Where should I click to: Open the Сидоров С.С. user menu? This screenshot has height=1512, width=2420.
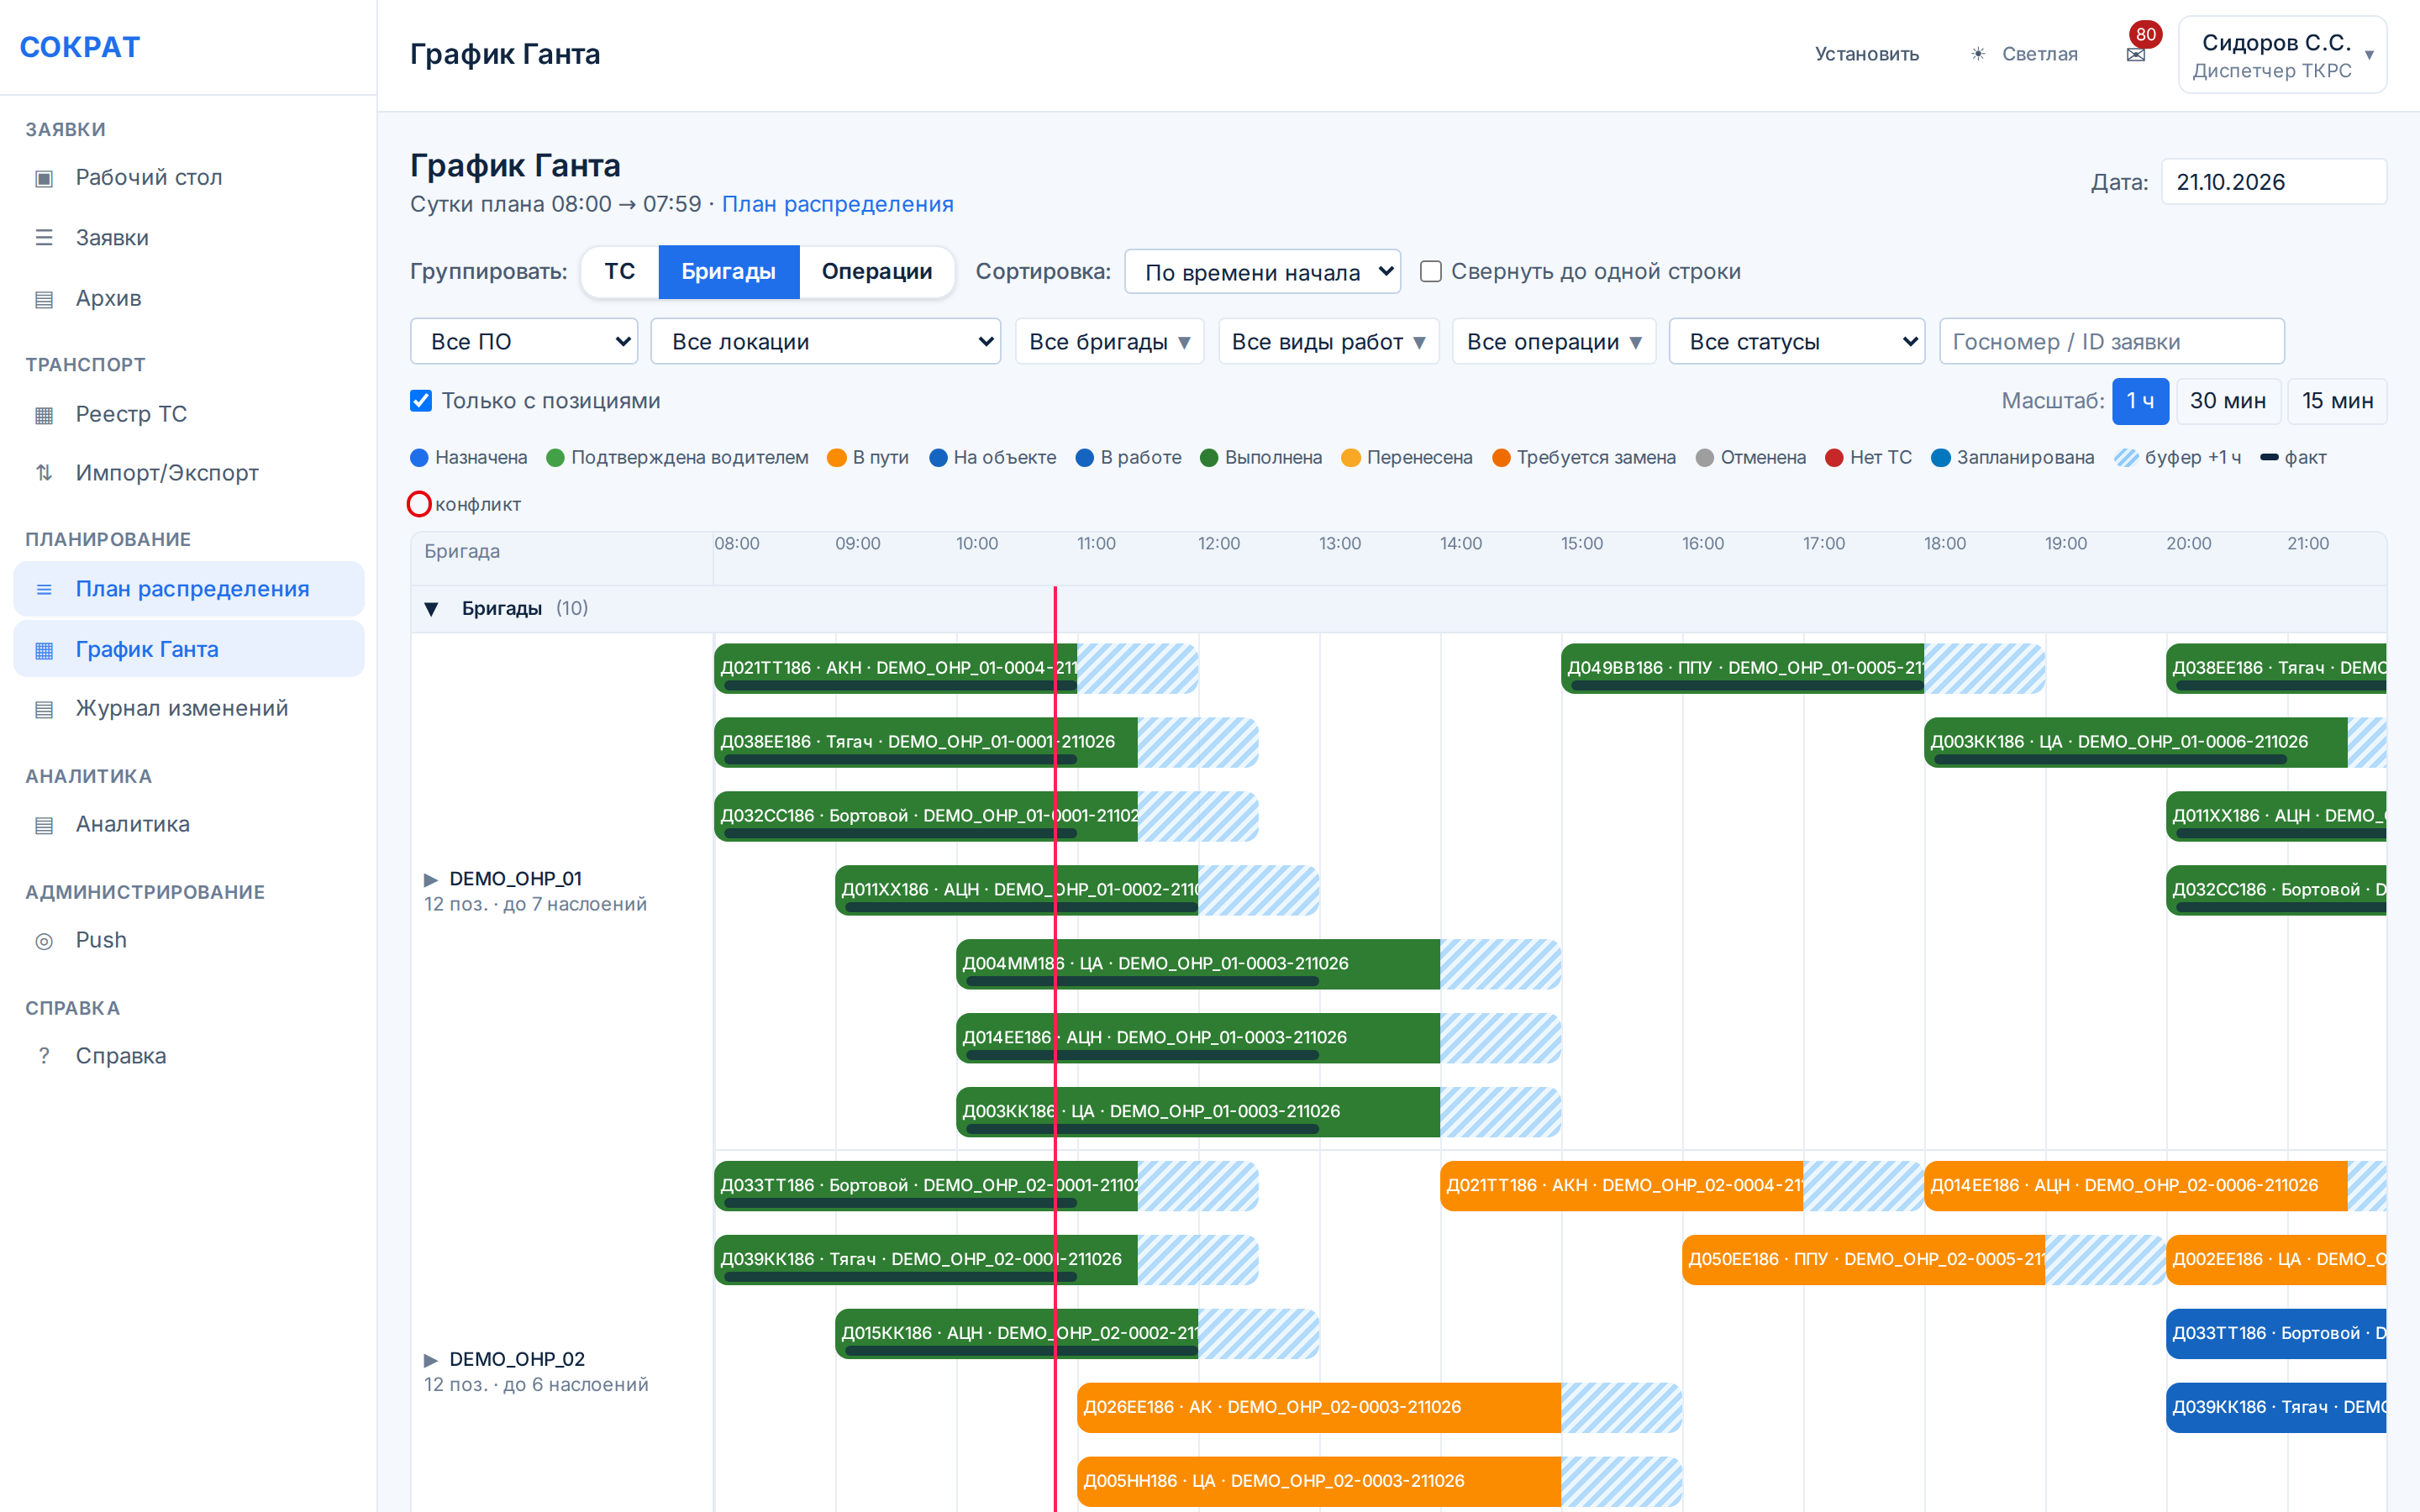(2282, 55)
